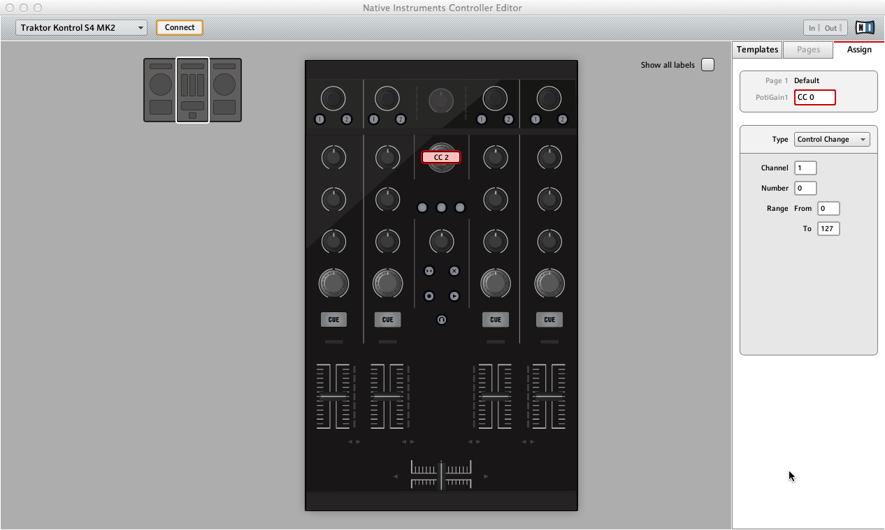The height and width of the screenshot is (530, 885).
Task: Open the Type dropdown showing Control Change
Action: coord(832,139)
